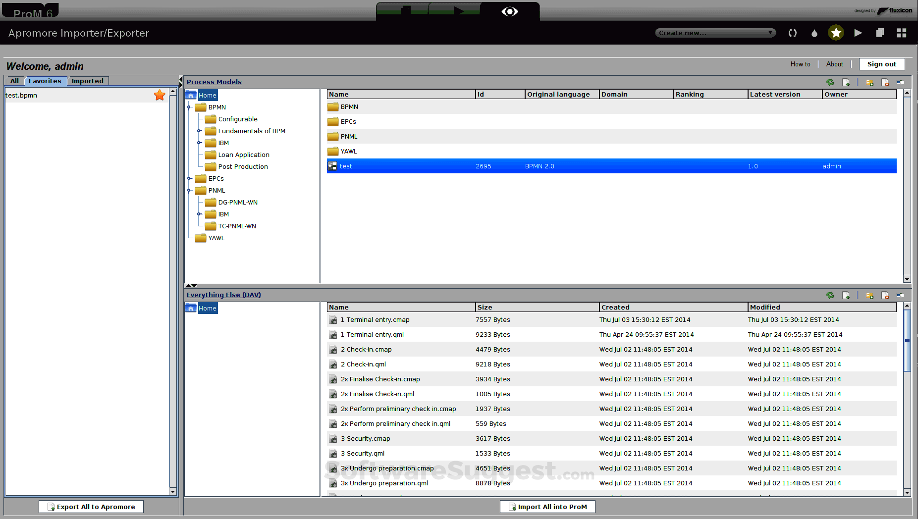918x519 pixels.
Task: Open the favorites star icon in the header
Action: (x=836, y=33)
